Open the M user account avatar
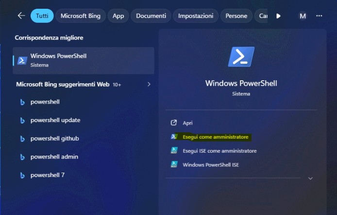Screen dimensions: 337x215 point(303,16)
